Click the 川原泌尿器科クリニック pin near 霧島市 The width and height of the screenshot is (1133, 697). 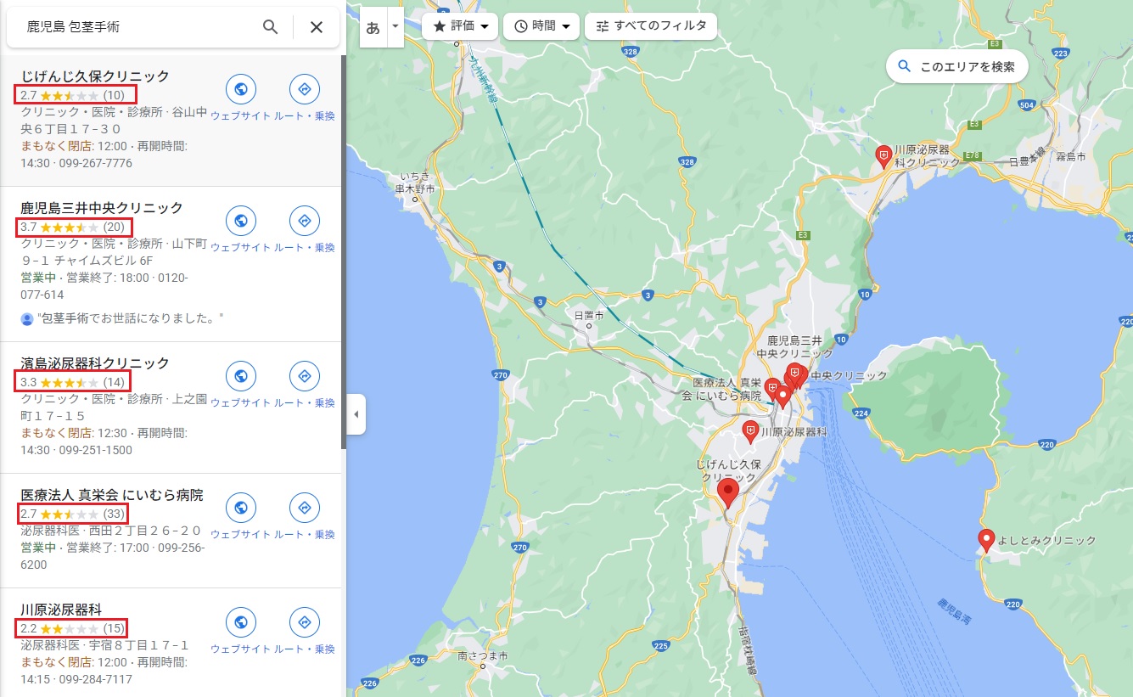[883, 155]
